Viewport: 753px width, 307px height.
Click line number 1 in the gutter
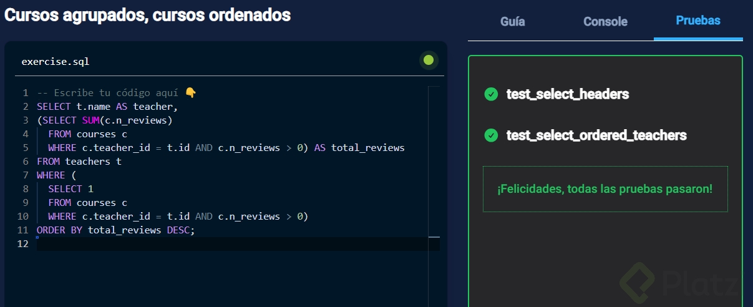point(26,93)
